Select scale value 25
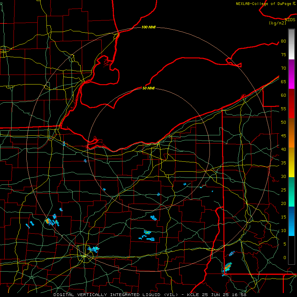 tap(283, 190)
